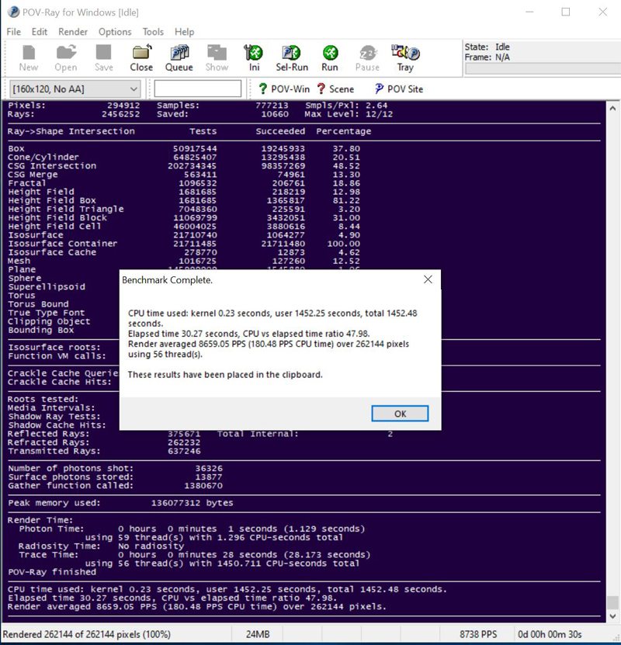This screenshot has width=621, height=645.
Task: Close the Benchmark Complete dialog with X
Action: click(x=428, y=279)
